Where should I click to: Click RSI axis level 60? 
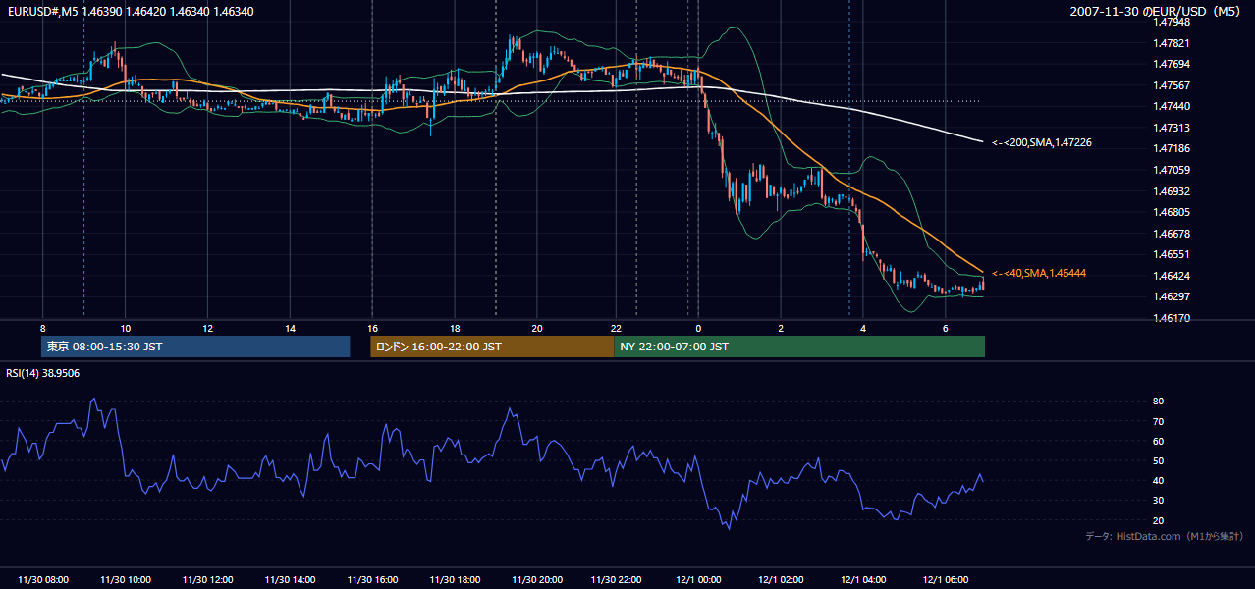point(1158,441)
